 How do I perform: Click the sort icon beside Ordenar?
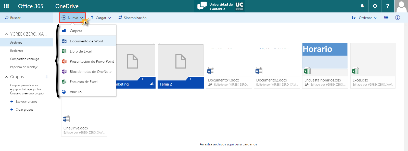[x=354, y=18]
